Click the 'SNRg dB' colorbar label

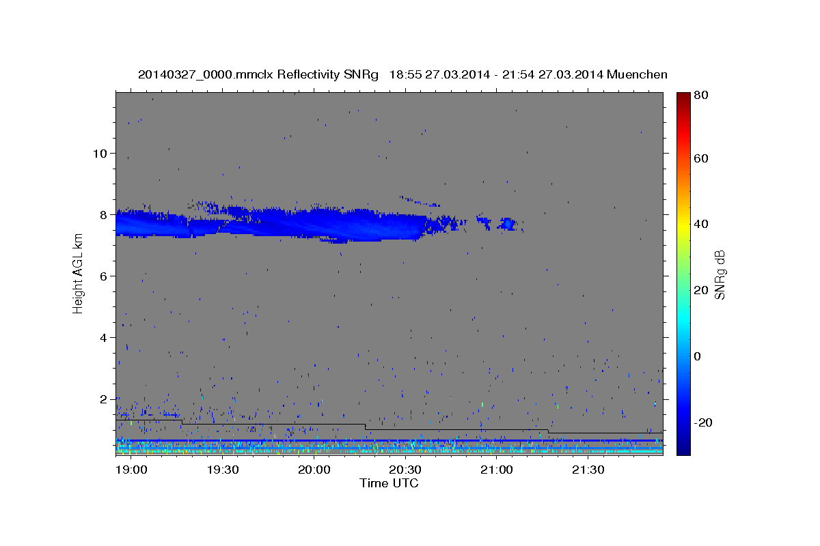(x=720, y=274)
